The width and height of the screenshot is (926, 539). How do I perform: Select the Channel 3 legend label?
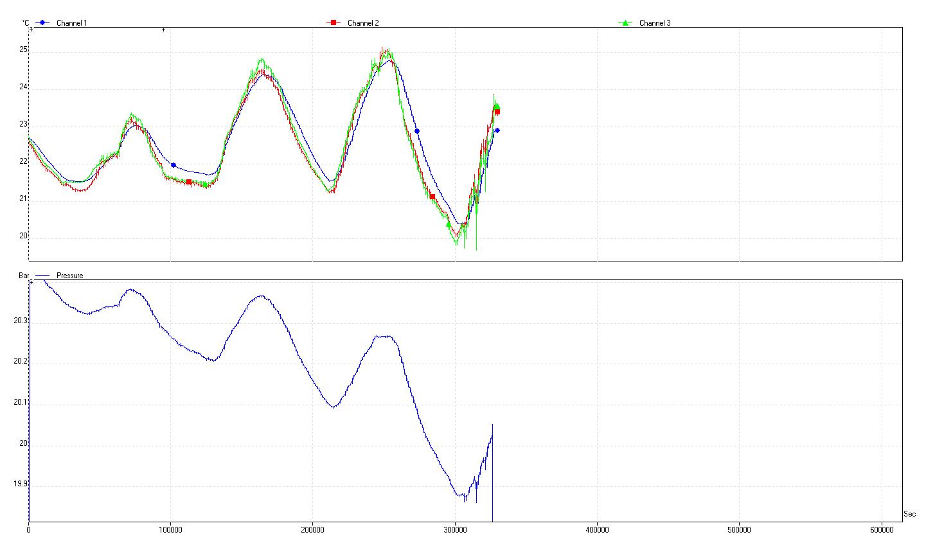655,23
